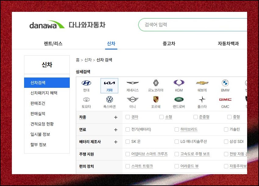Choose the Mini (미니) brand logo
This screenshot has width=259, height=186.
[133, 99]
